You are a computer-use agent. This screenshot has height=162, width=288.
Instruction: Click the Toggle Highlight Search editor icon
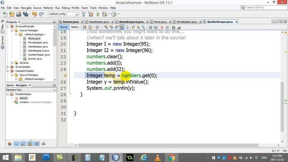(x=121, y=27)
